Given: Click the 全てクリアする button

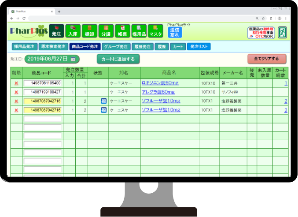Looking at the screenshot, I should [x=266, y=59].
